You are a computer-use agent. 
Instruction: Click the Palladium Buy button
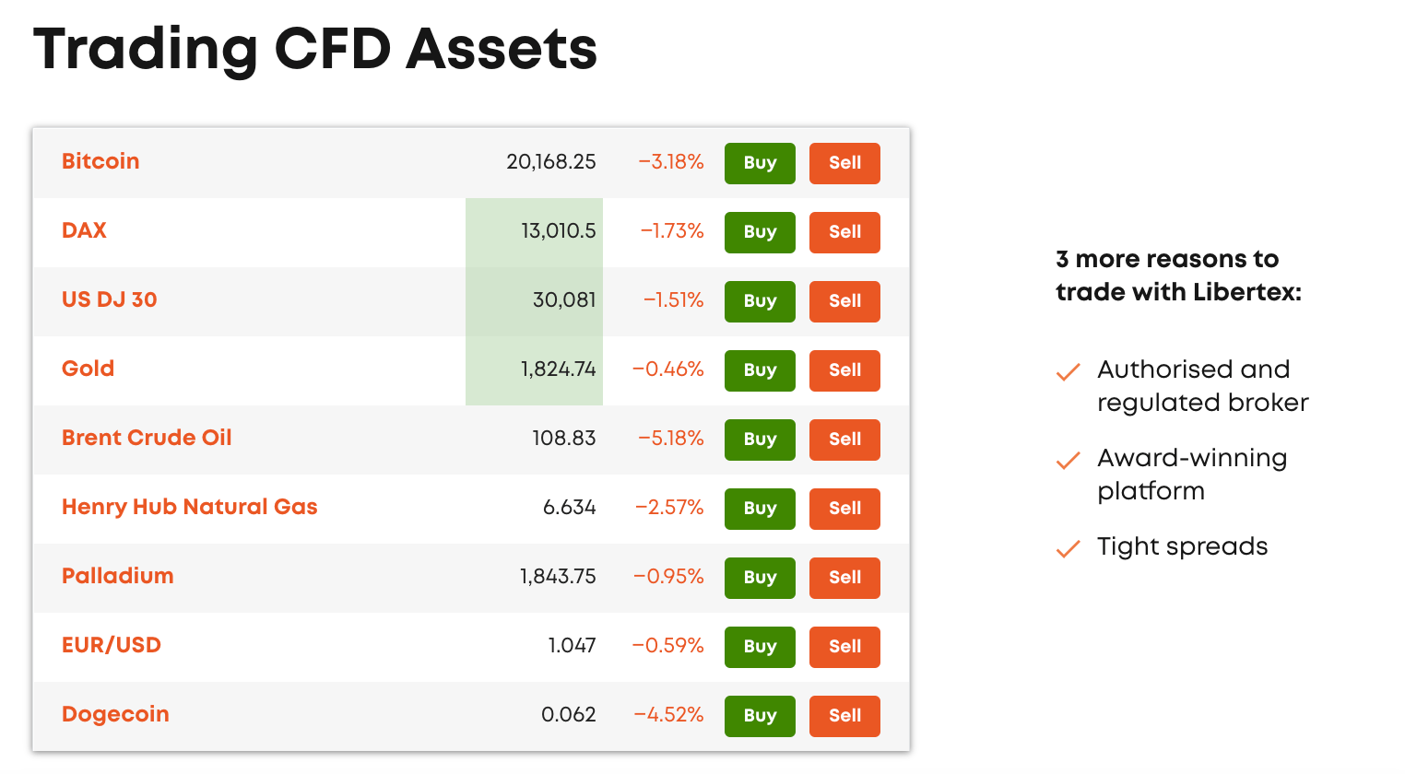coord(760,578)
